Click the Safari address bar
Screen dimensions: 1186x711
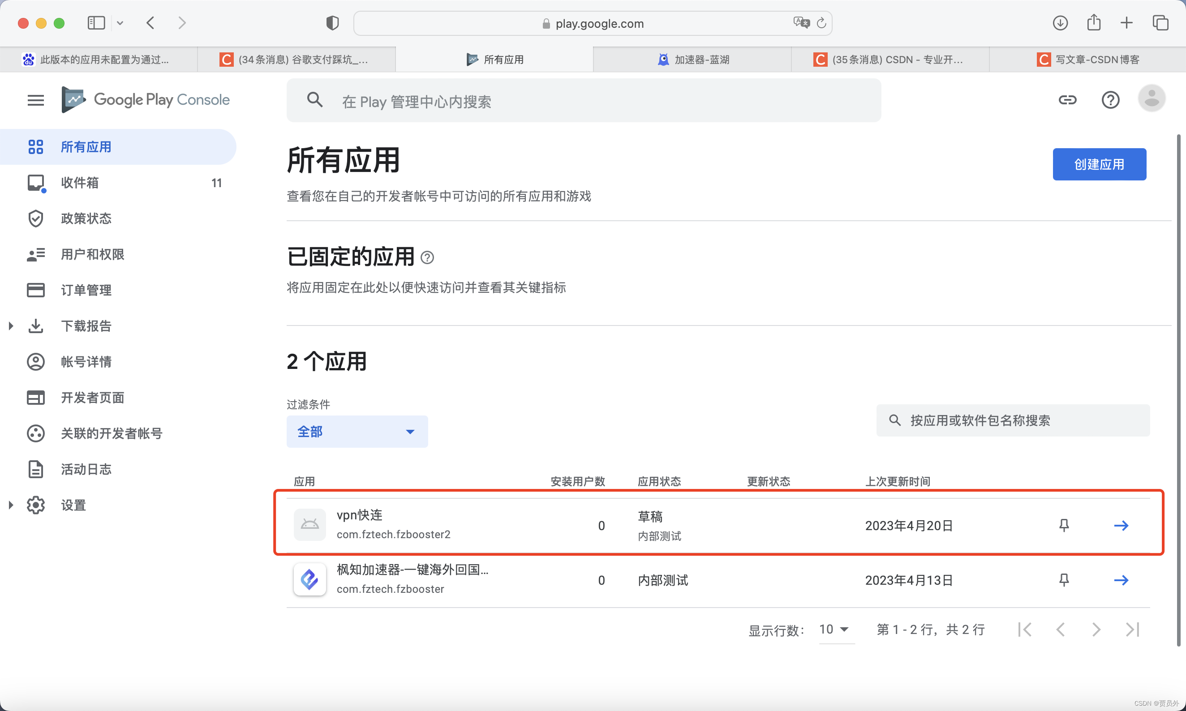click(x=593, y=23)
